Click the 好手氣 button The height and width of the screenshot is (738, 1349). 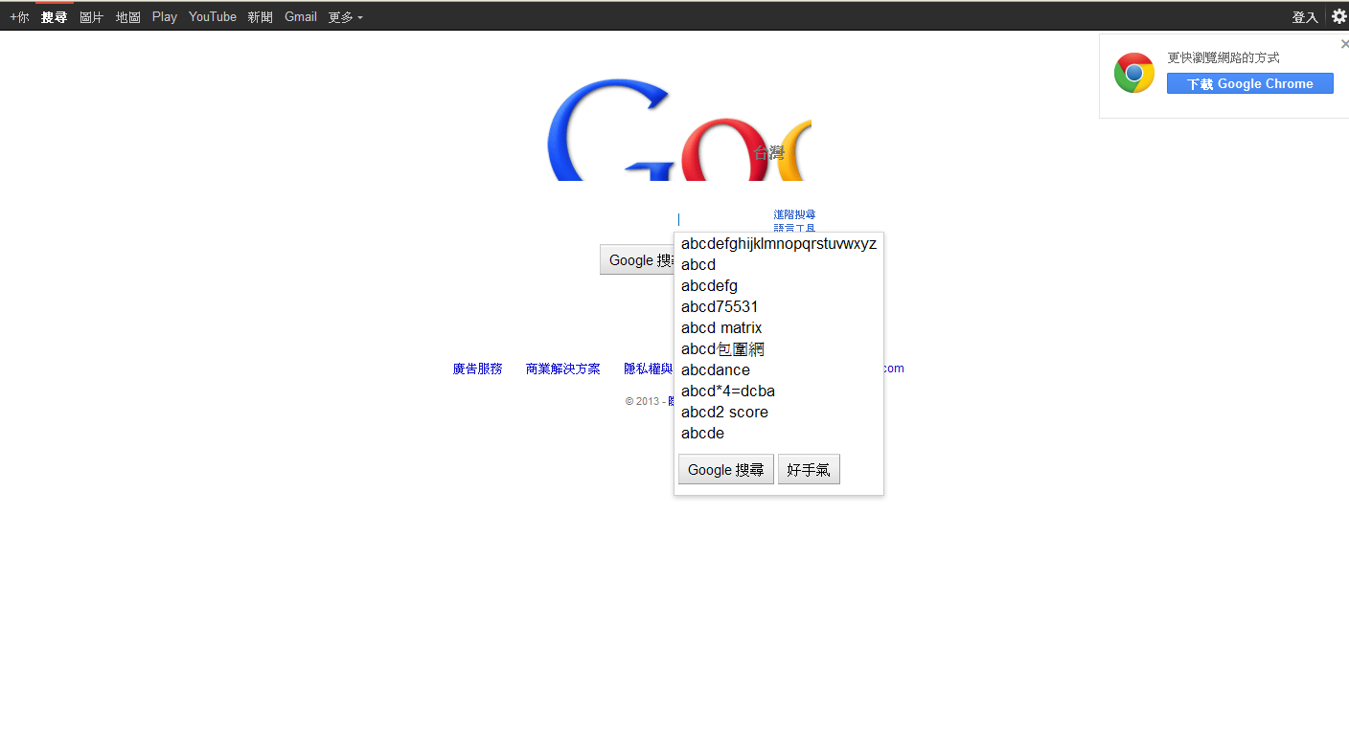point(809,470)
